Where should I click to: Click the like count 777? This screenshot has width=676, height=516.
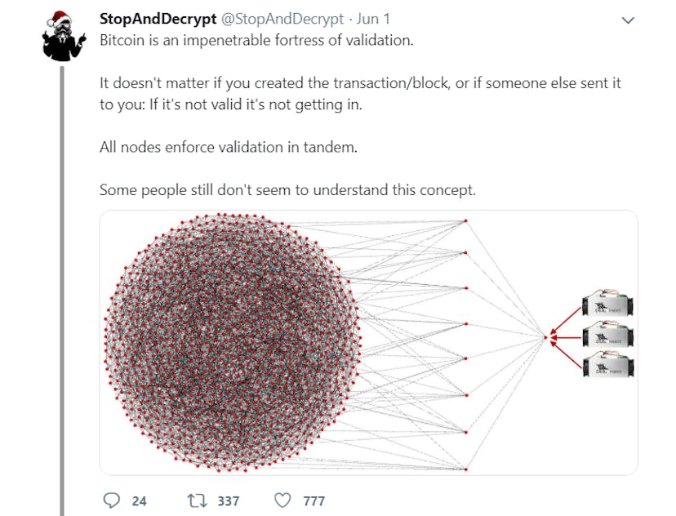pyautogui.click(x=314, y=500)
